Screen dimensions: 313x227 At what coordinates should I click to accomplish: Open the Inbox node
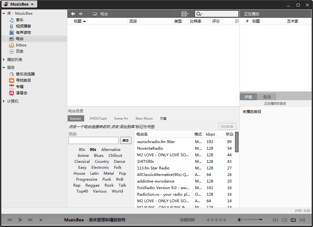point(21,45)
